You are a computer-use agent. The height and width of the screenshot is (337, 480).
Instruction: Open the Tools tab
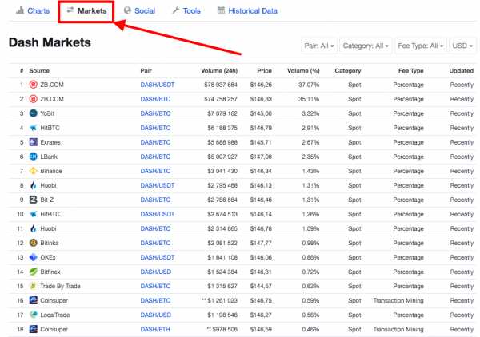click(186, 10)
